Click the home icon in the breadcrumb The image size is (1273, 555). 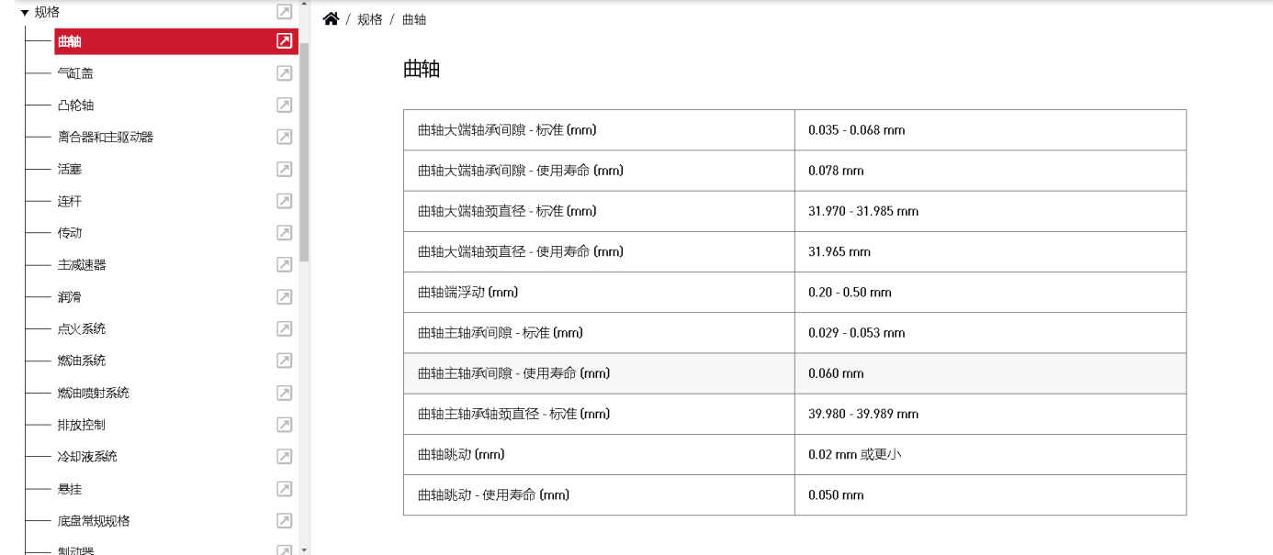[x=332, y=17]
